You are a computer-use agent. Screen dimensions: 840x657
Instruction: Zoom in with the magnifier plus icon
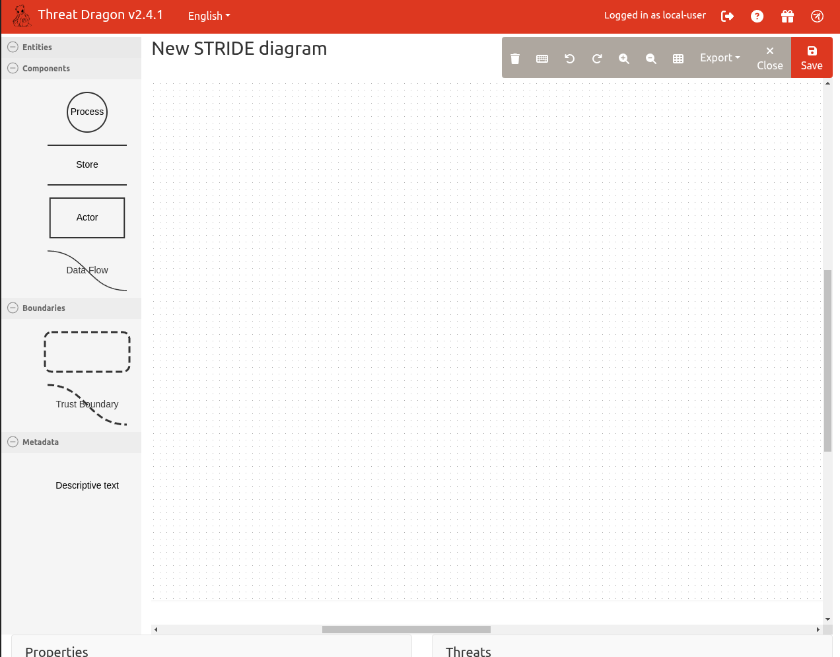623,59
